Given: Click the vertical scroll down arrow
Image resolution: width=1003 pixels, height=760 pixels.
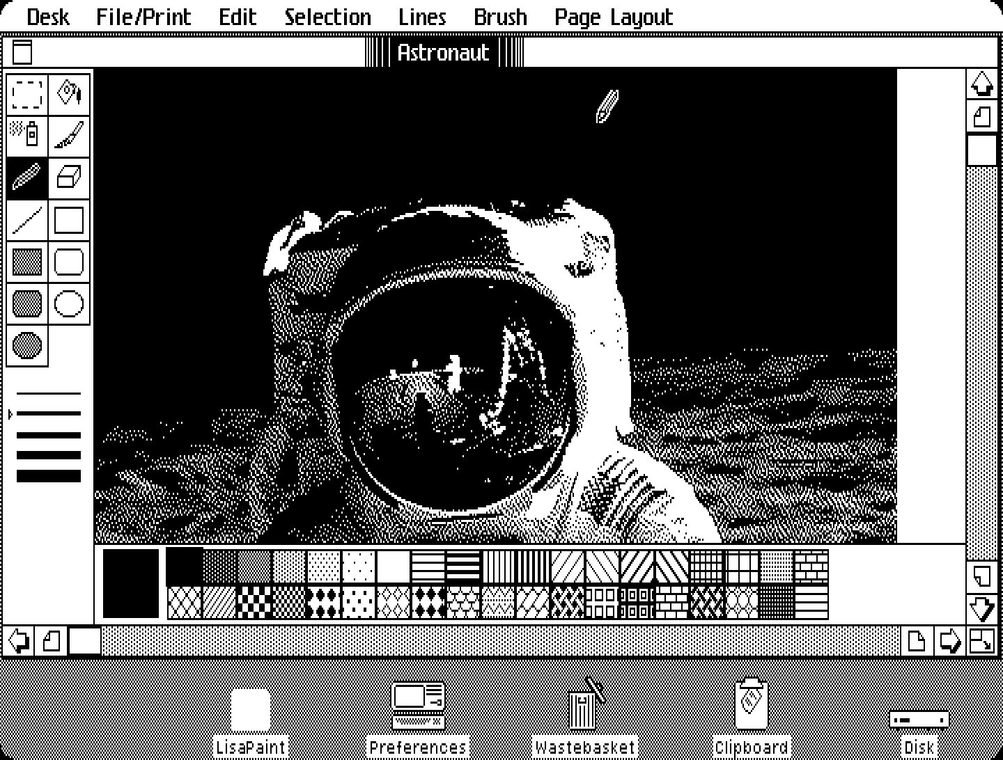Looking at the screenshot, I should pos(982,608).
